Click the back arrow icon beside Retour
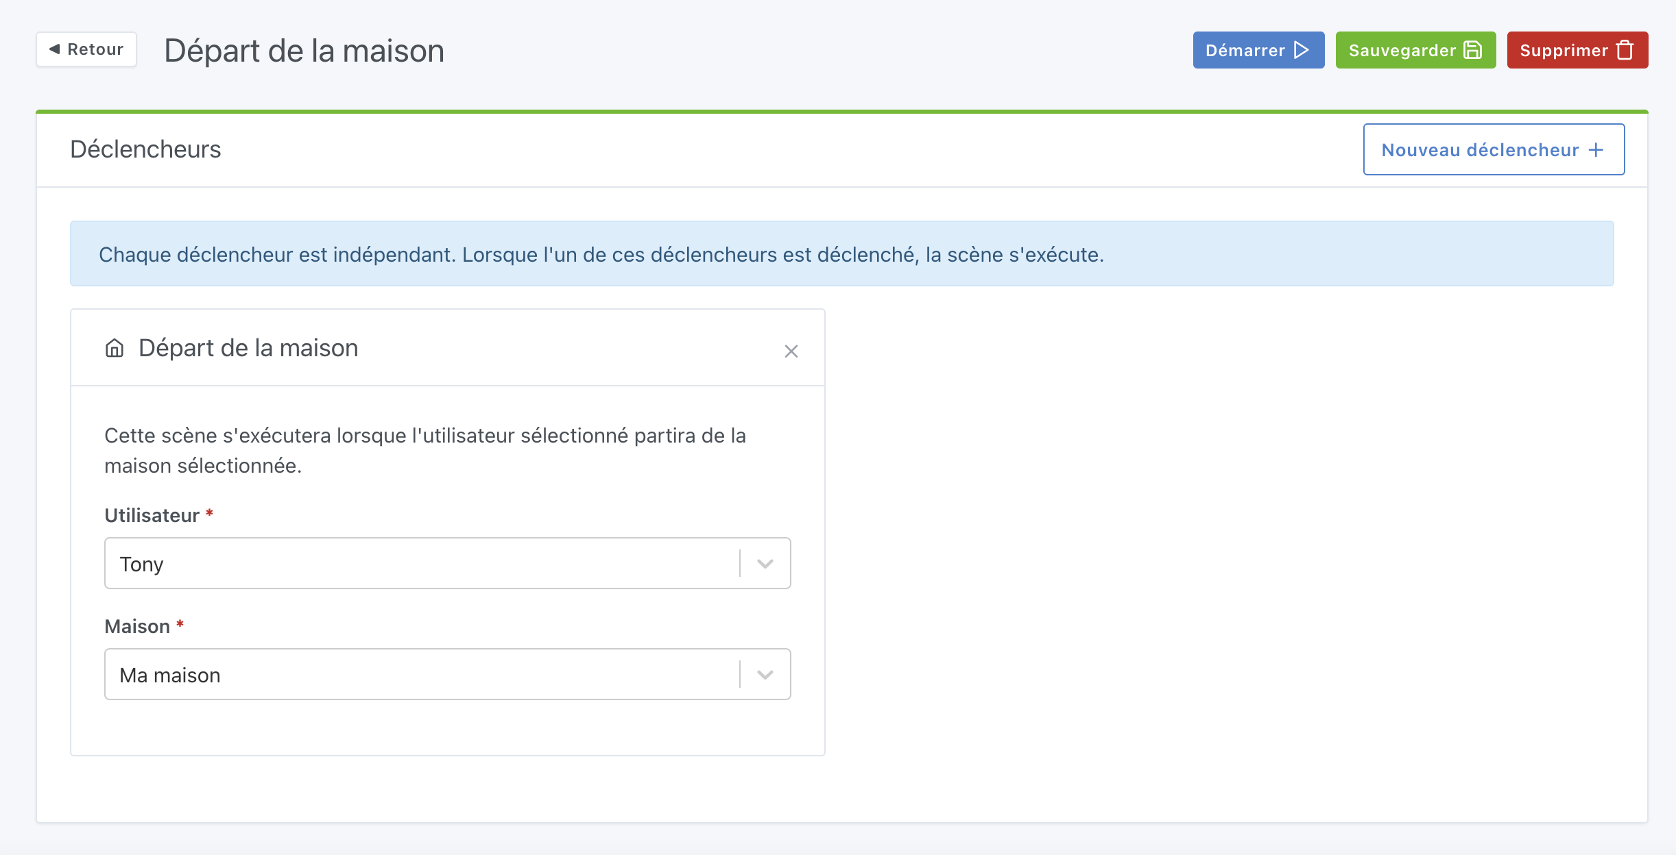This screenshot has height=855, width=1676. [x=55, y=49]
